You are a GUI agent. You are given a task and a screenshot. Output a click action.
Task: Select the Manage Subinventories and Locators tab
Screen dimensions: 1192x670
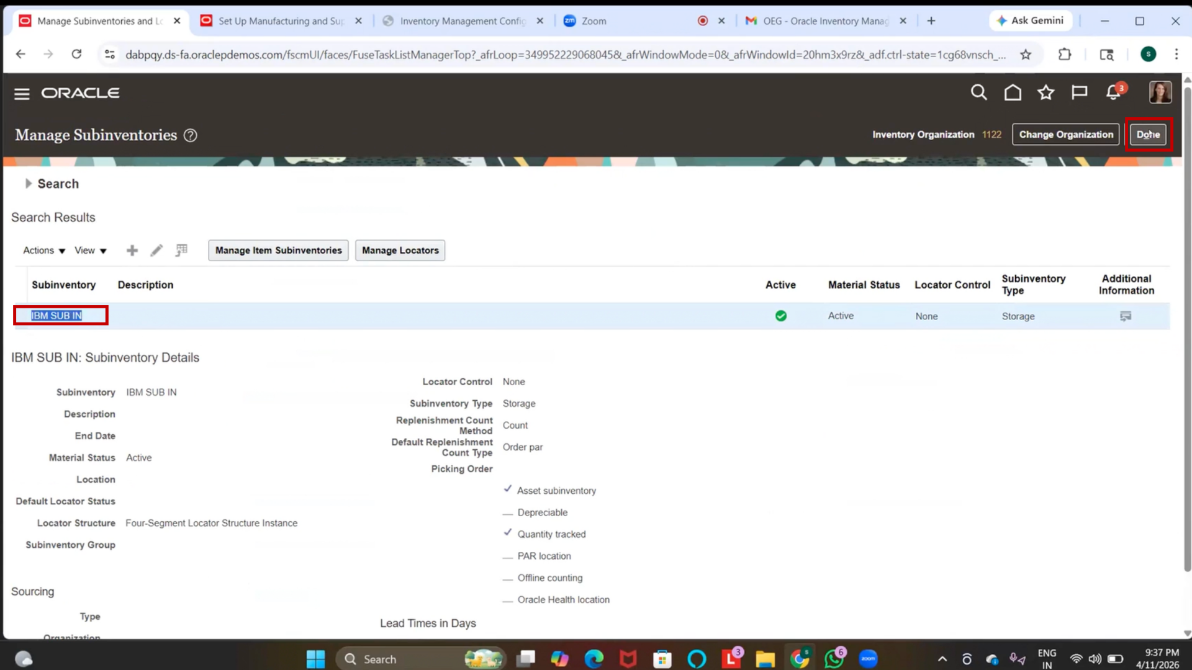pyautogui.click(x=99, y=21)
